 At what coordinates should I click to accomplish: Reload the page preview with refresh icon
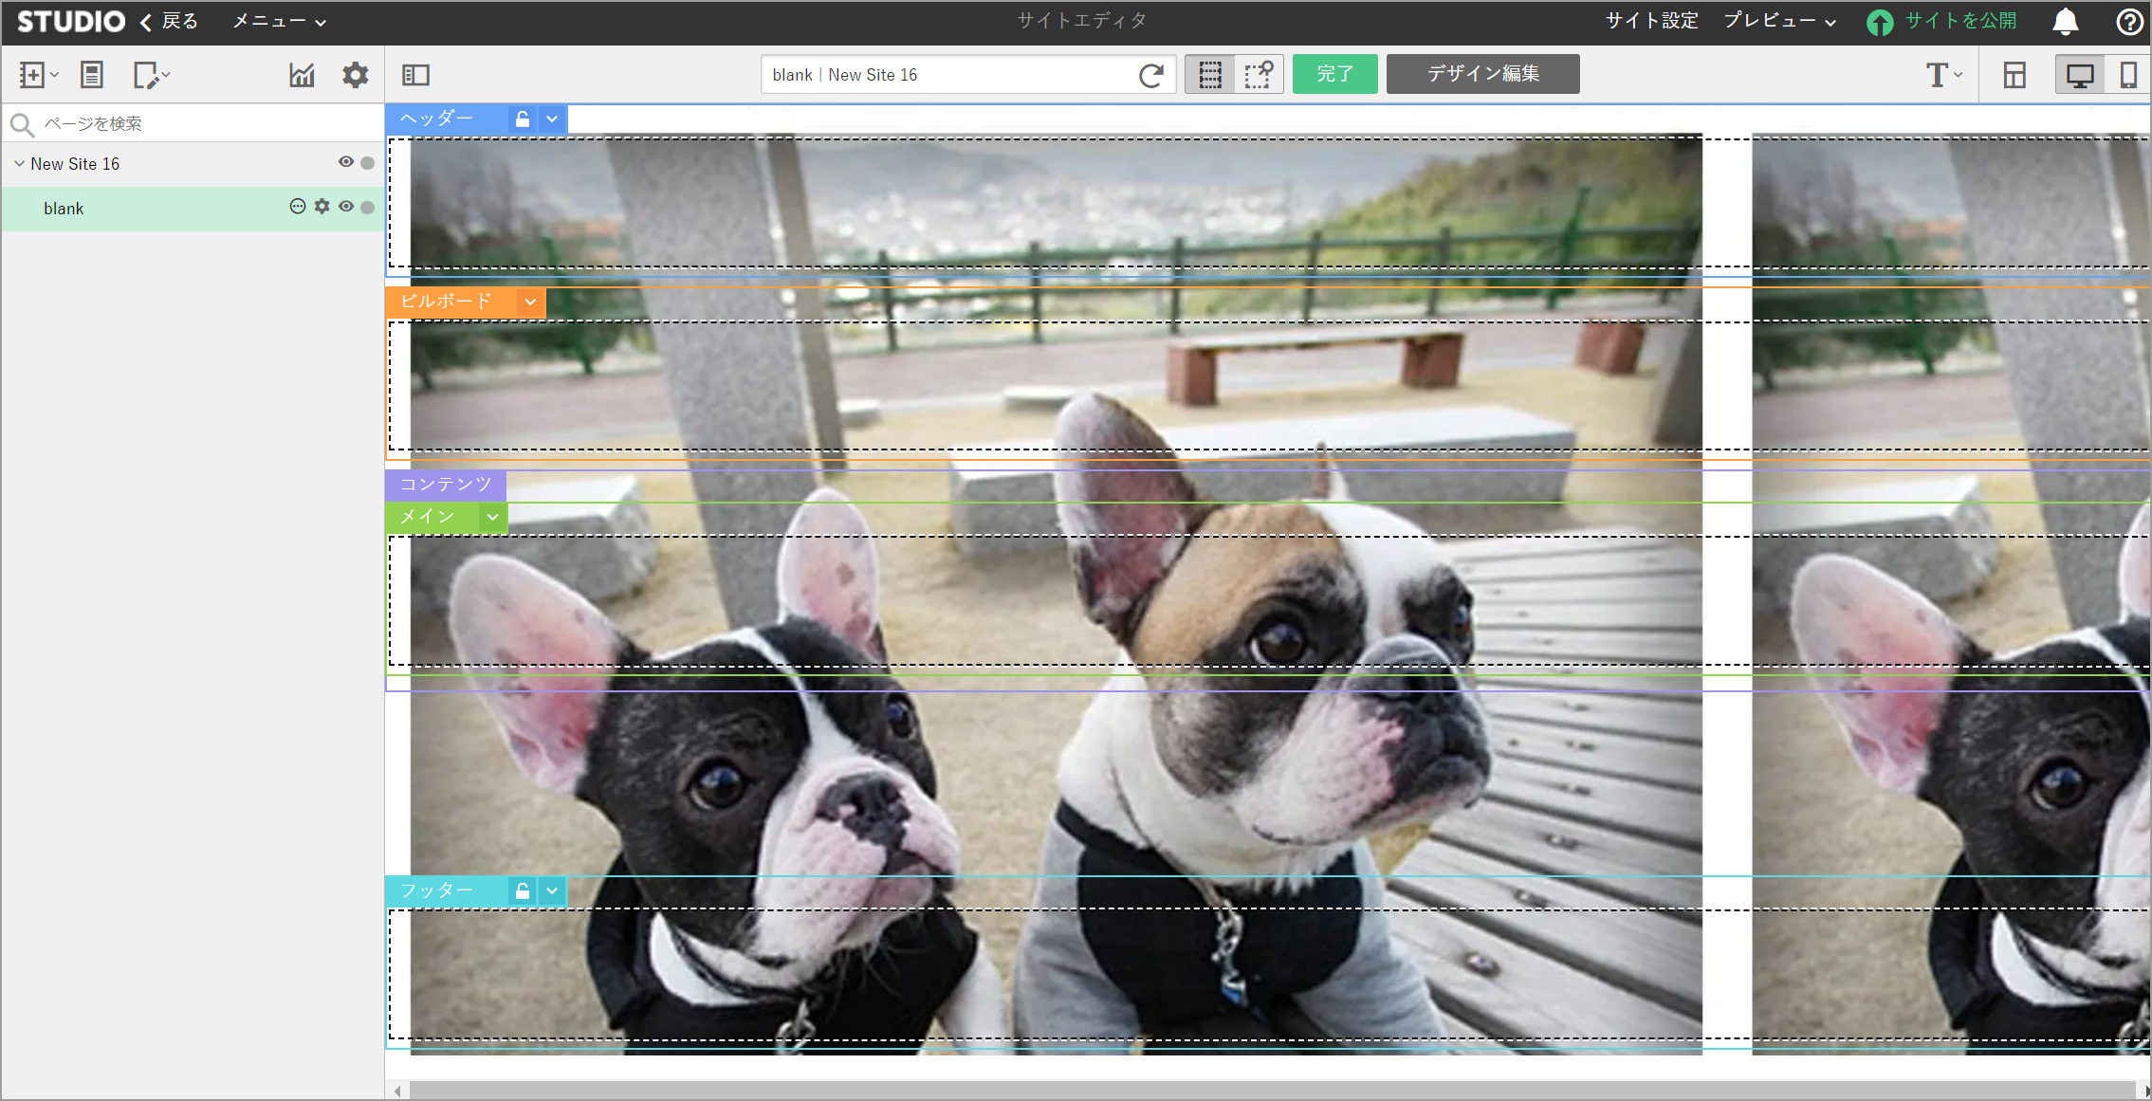coord(1151,75)
